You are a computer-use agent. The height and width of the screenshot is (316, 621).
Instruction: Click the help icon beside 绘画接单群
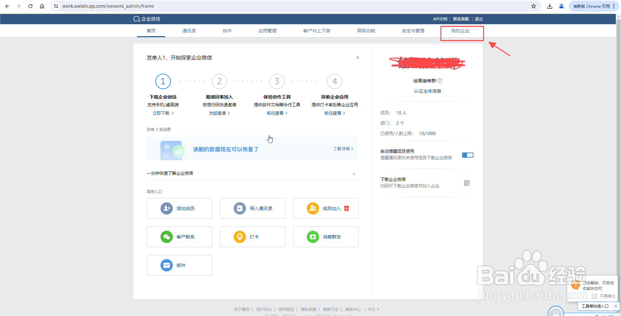[440, 80]
